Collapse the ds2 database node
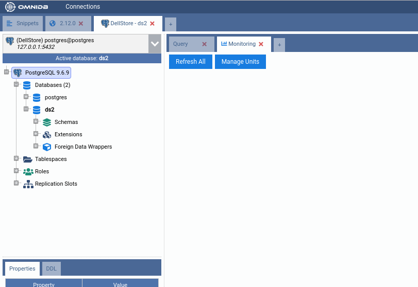The image size is (418, 287). point(26,109)
